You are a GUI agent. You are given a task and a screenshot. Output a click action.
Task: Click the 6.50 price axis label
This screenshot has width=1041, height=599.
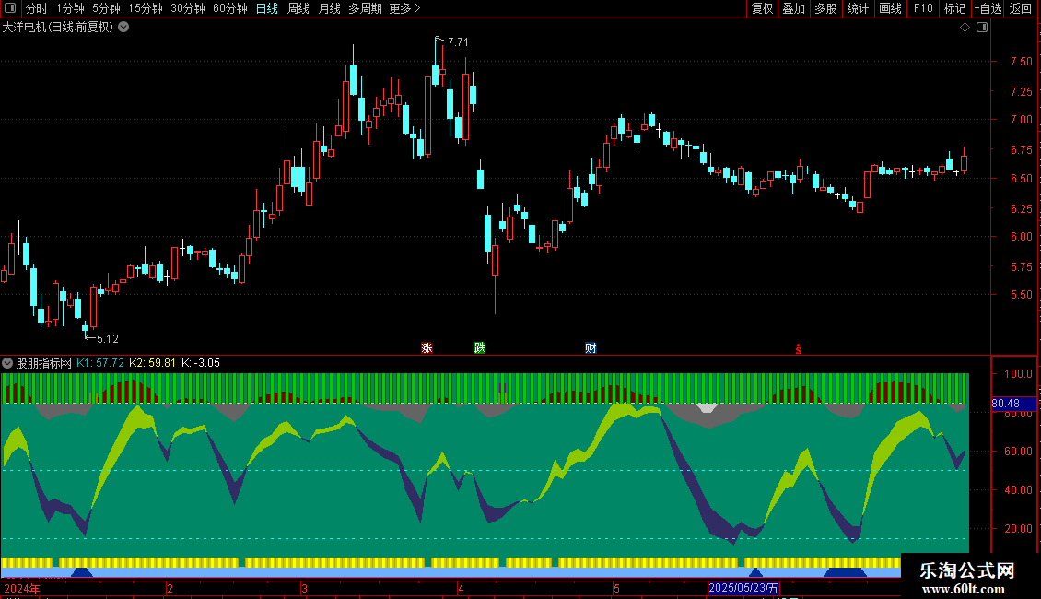1021,179
